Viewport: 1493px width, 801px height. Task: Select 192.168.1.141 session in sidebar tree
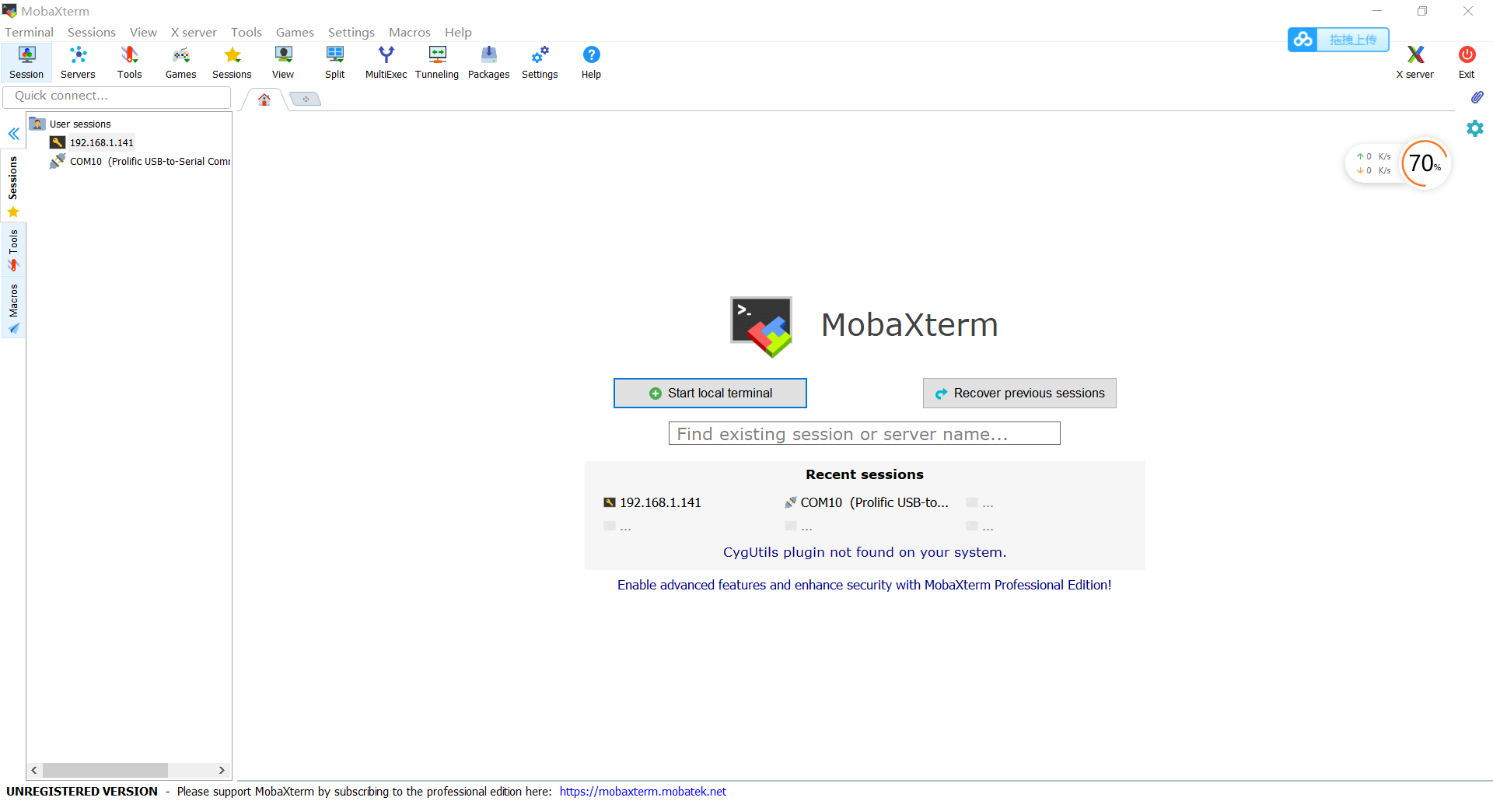tap(101, 142)
